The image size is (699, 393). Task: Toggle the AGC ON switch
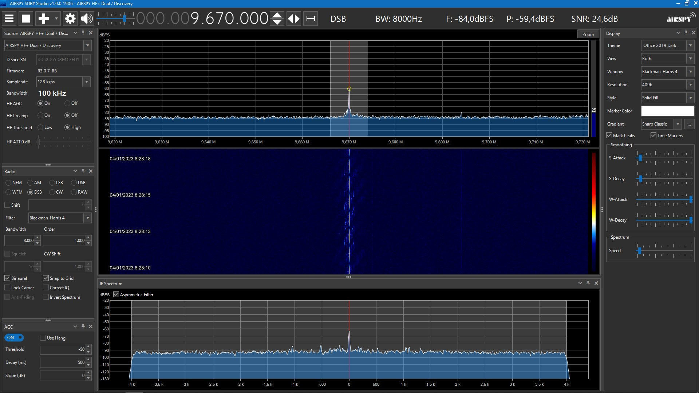click(x=14, y=338)
